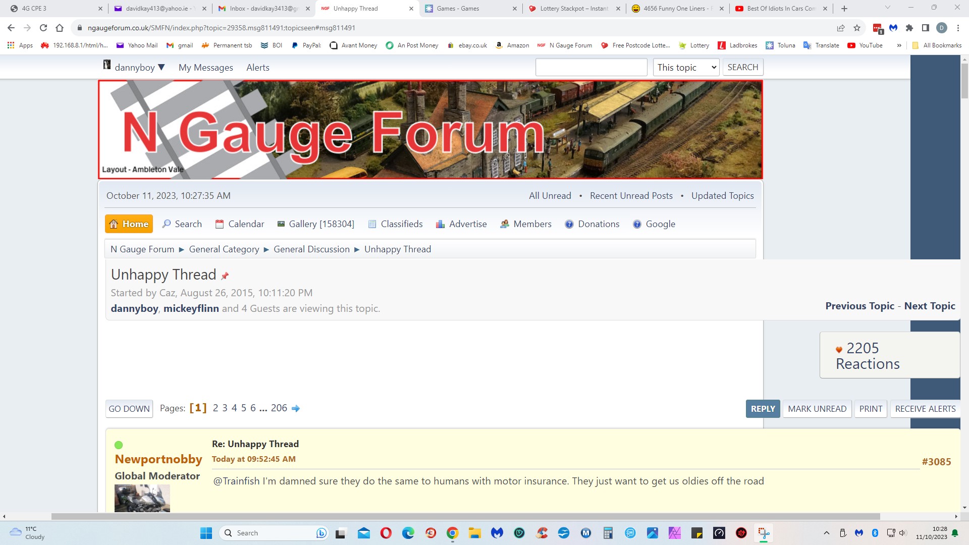Click RECEIVE ALERTS button
969x545 pixels.
click(926, 409)
